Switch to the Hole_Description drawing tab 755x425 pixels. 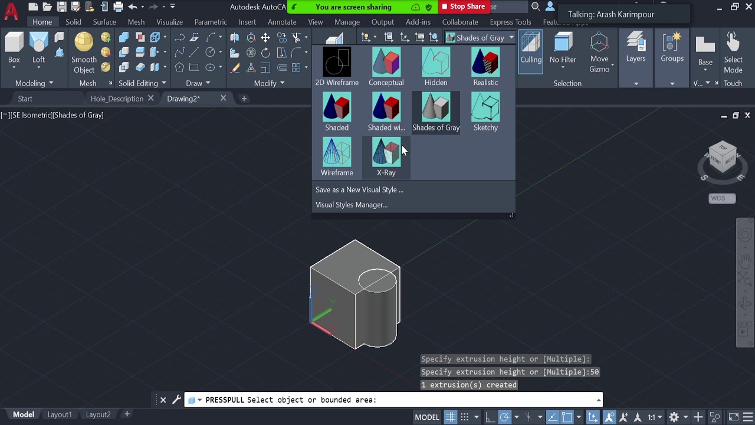coord(117,99)
